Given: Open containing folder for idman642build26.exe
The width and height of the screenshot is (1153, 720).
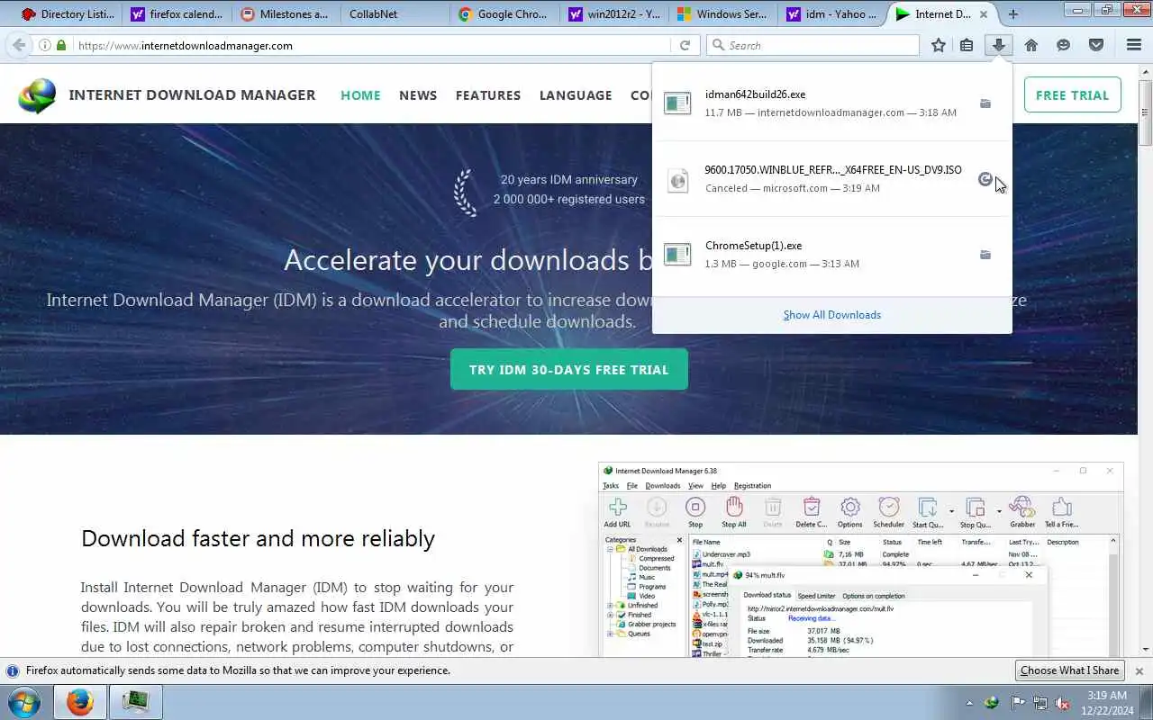Looking at the screenshot, I should pos(985,103).
